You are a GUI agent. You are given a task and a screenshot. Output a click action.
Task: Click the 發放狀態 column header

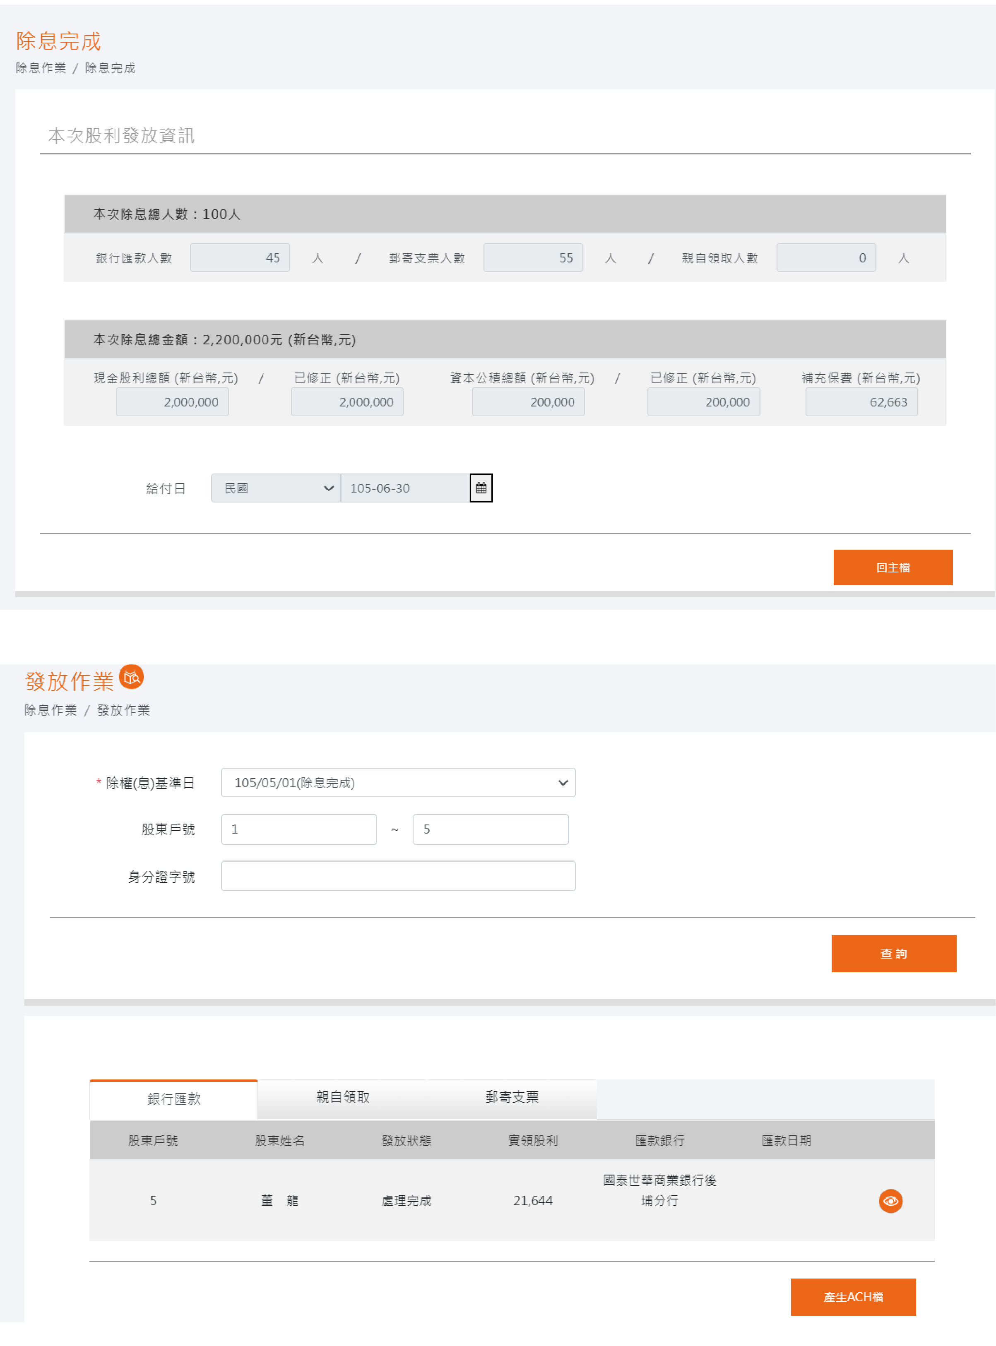click(x=407, y=1140)
